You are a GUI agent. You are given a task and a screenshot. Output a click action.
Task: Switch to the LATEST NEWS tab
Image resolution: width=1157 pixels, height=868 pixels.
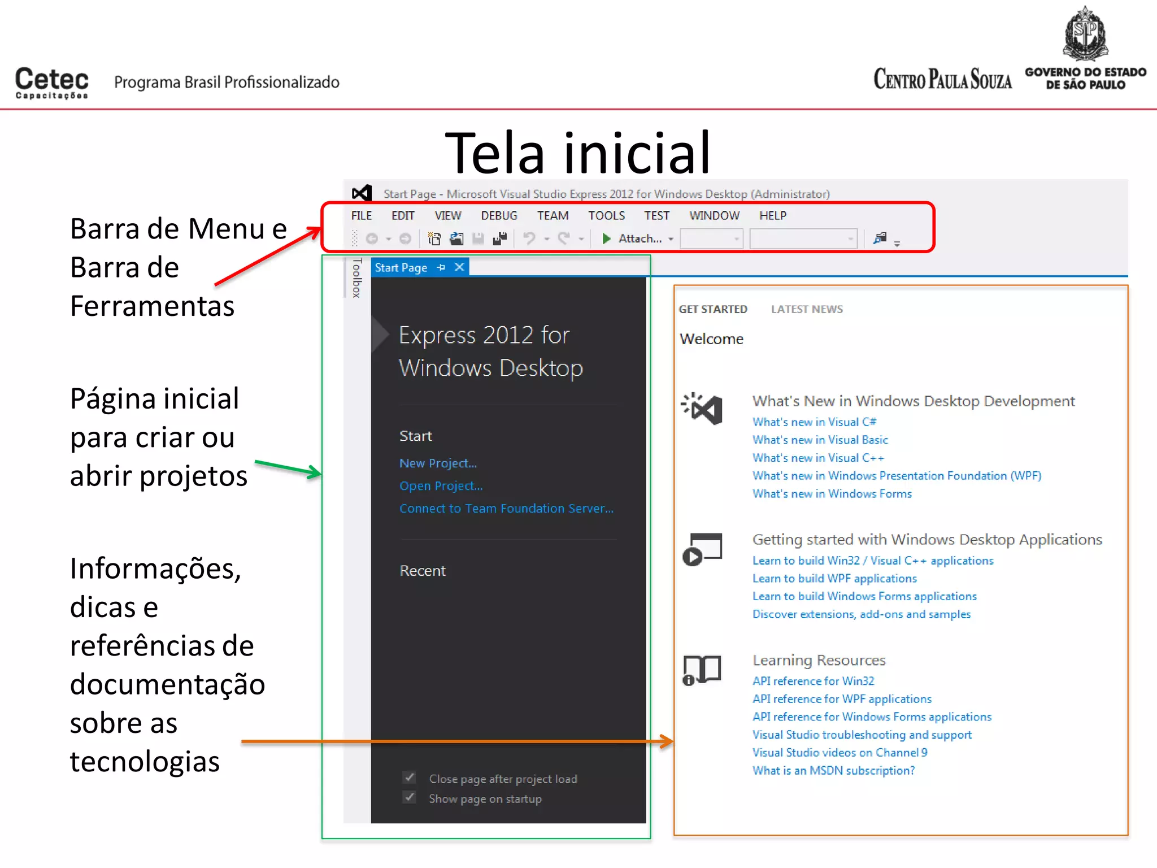(807, 309)
